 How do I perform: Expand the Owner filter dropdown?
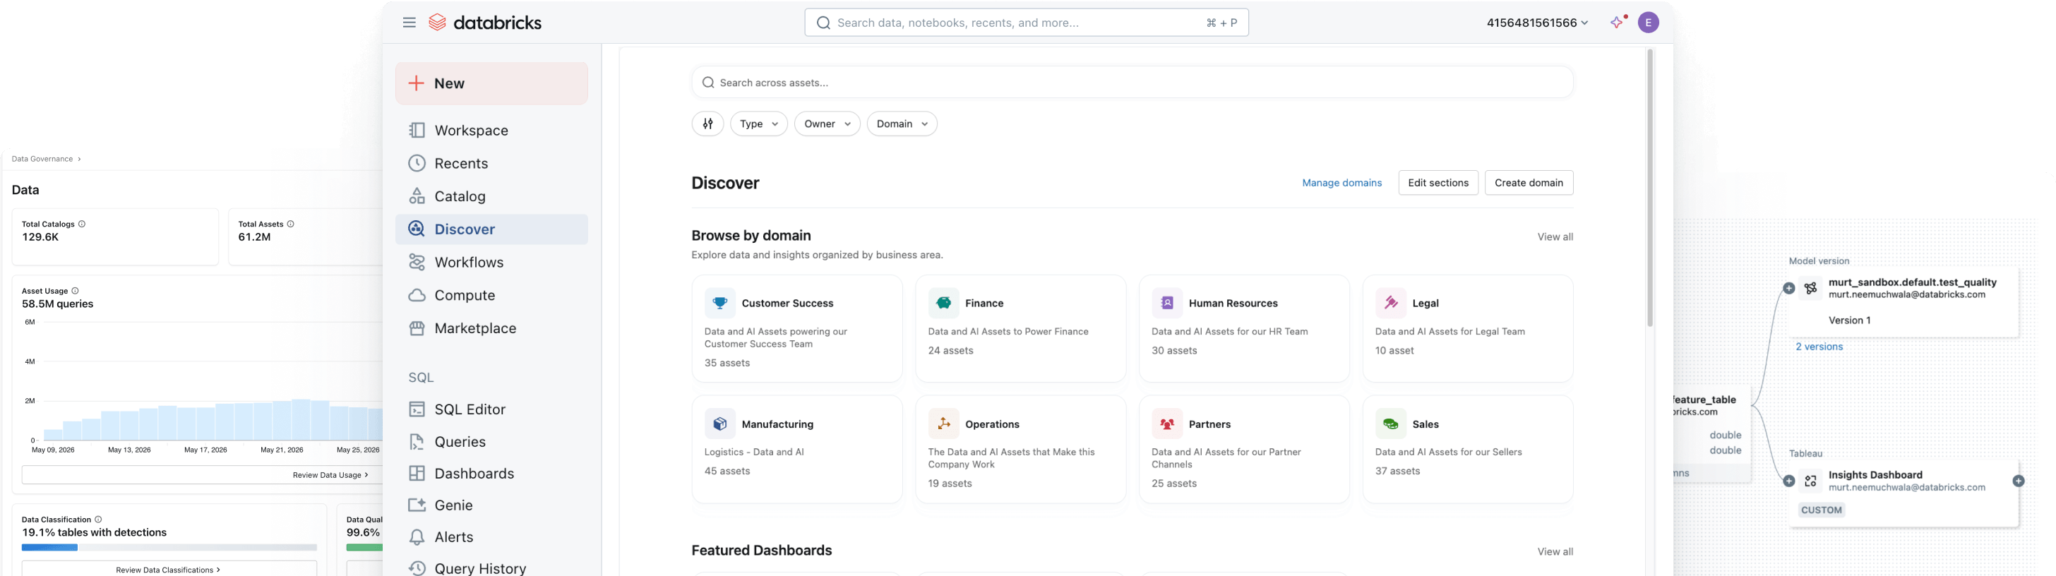coord(827,124)
